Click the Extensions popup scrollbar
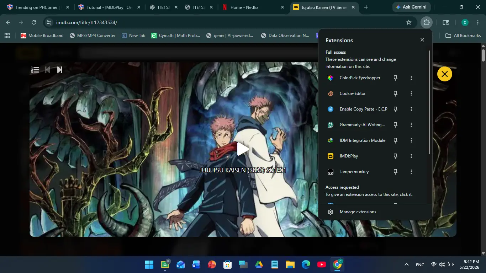Image resolution: width=486 pixels, height=273 pixels. [429, 102]
